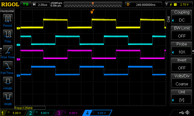Click the 6.00k pts memory depth readout
Viewport: 194px width, 116px height.
[56, 6]
